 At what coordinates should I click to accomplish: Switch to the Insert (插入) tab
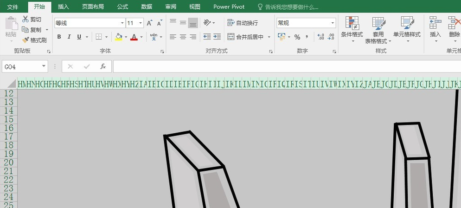click(63, 6)
